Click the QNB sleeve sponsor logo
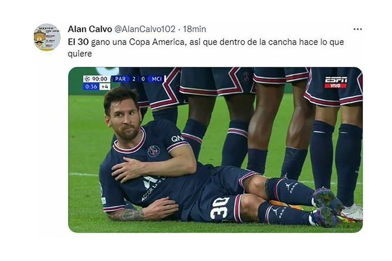392x261 pixels. [x=177, y=138]
